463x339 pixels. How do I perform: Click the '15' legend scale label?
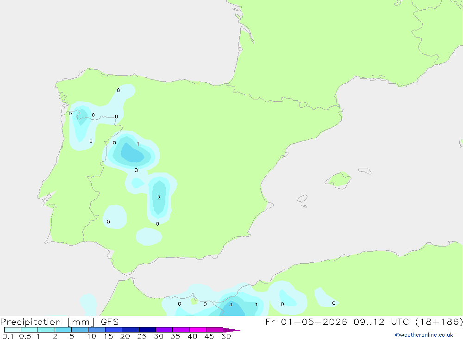[108, 336]
